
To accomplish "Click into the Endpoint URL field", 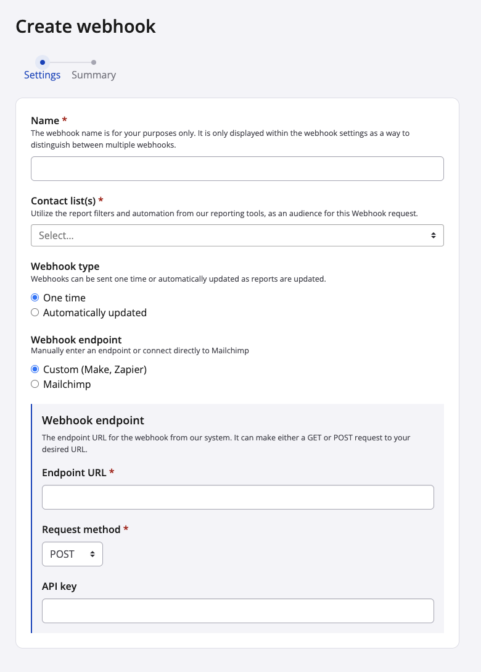I will (237, 497).
